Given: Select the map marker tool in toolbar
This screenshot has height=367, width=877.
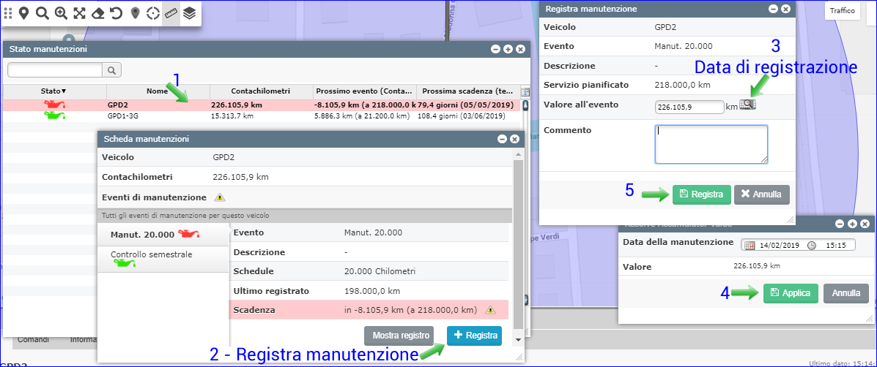Looking at the screenshot, I should [24, 13].
